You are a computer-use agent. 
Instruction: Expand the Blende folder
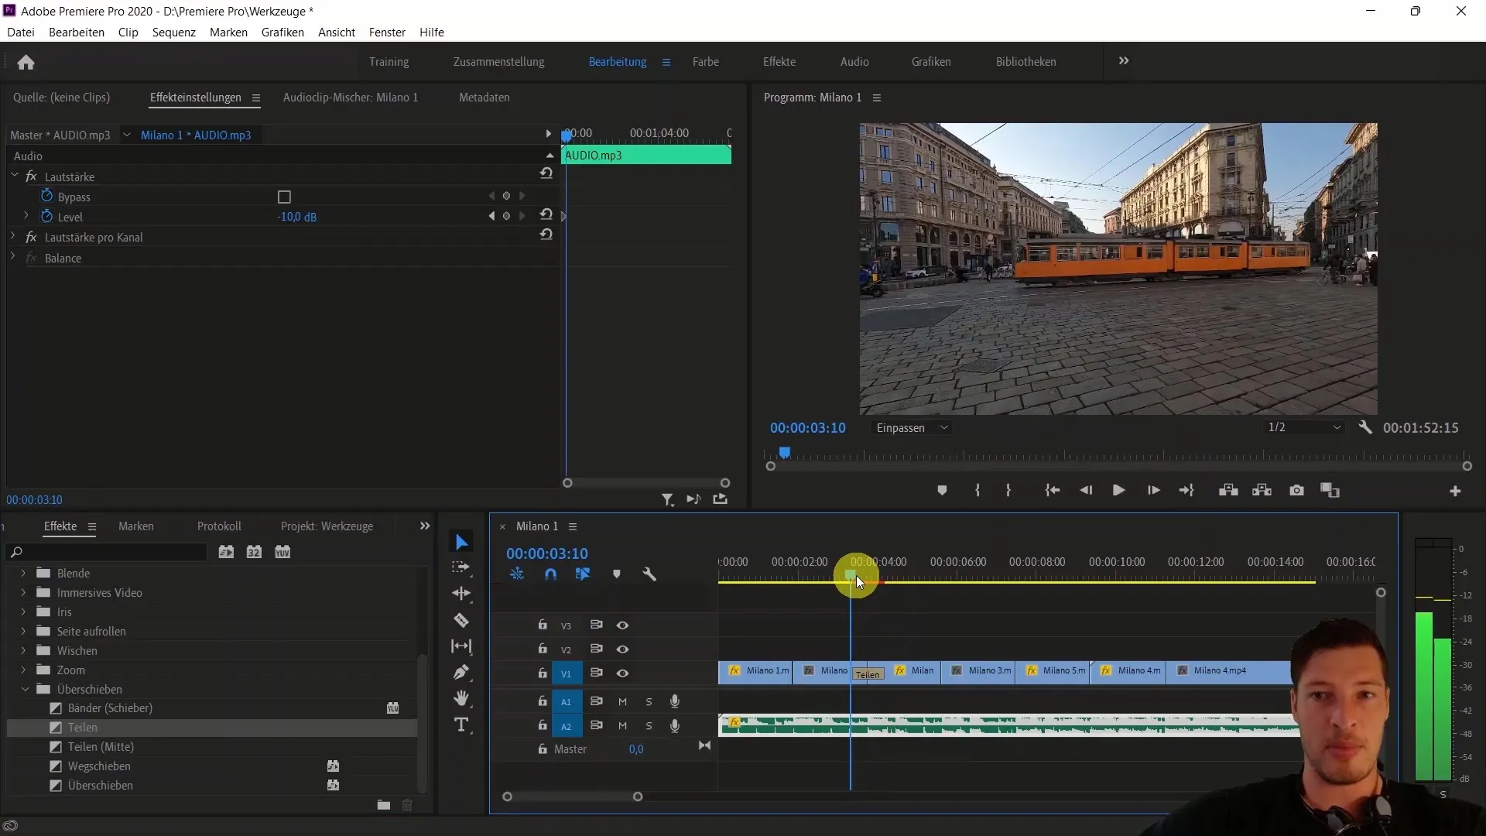pos(23,574)
